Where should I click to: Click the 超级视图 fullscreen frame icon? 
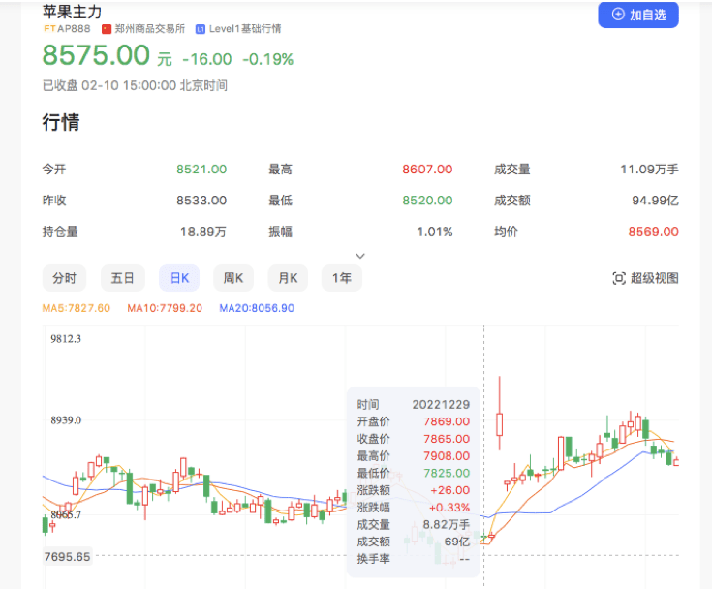(x=619, y=278)
